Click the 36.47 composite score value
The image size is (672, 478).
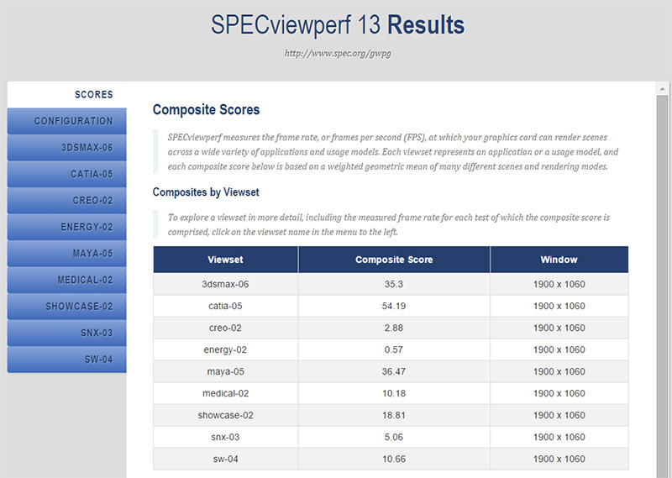click(394, 371)
